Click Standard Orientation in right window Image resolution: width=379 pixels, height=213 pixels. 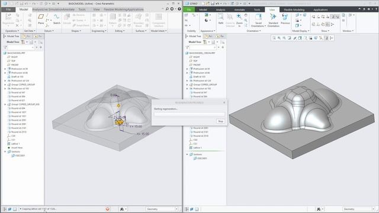[274, 20]
